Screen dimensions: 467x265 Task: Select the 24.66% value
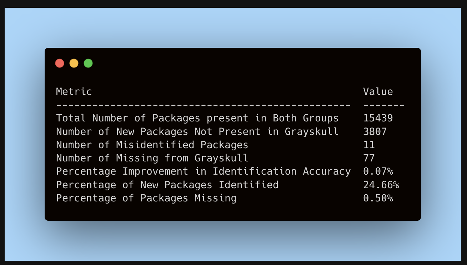(381, 185)
